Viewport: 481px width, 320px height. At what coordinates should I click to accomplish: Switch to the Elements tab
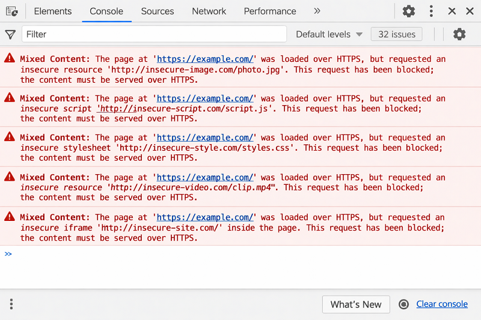coord(53,11)
